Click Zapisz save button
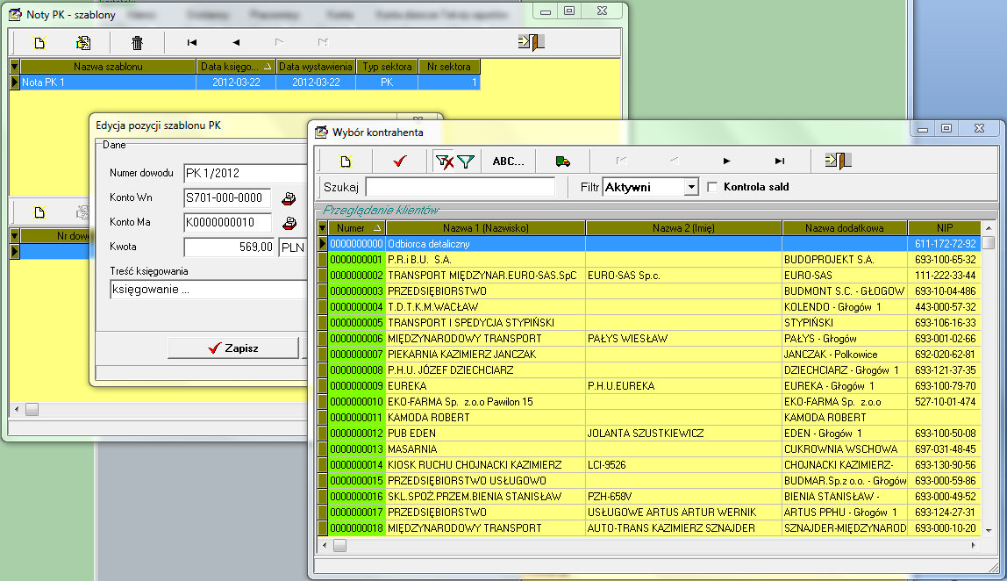 [233, 348]
